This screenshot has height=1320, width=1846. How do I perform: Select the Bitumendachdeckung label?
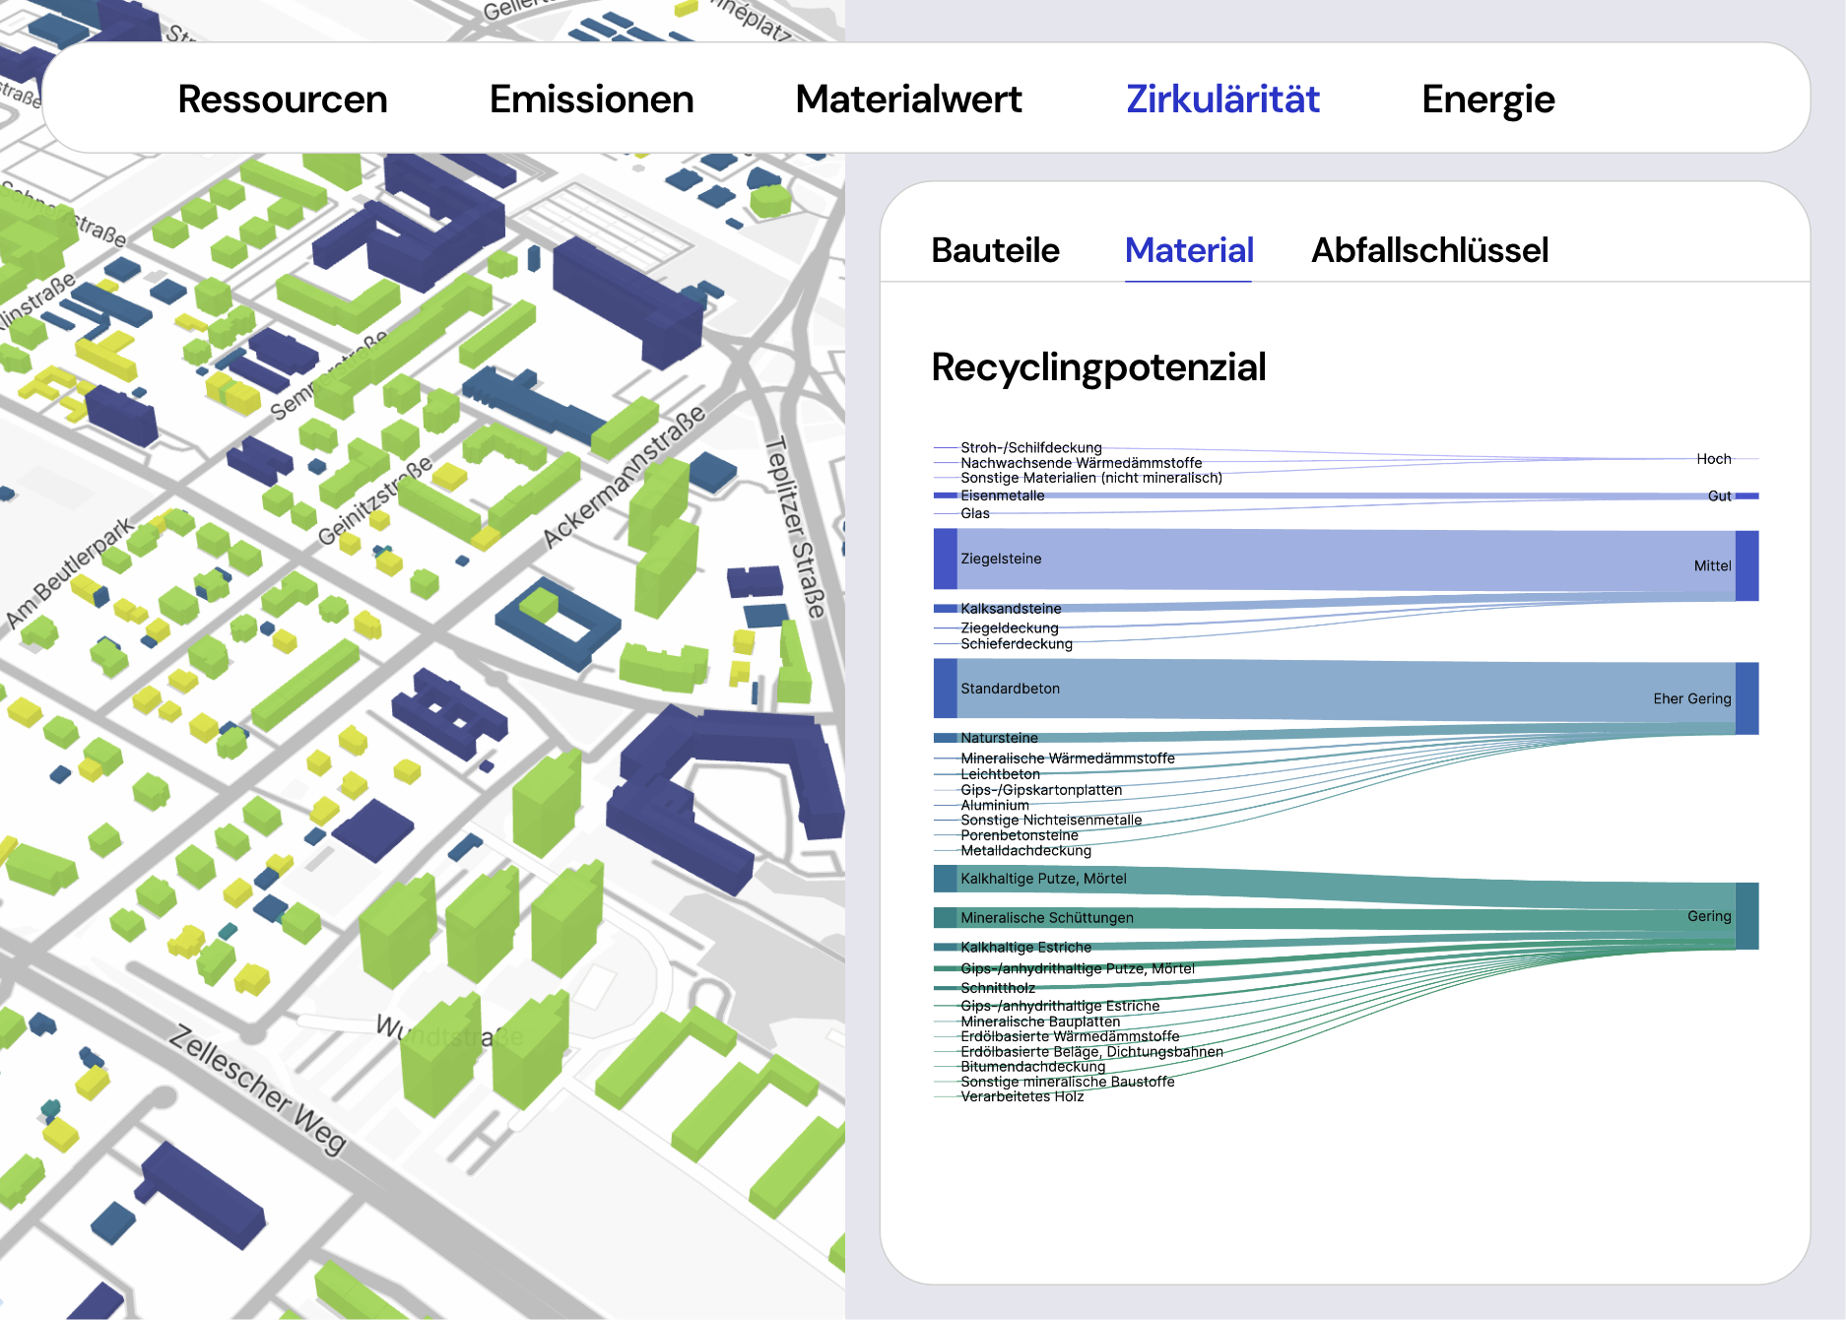[1032, 1067]
